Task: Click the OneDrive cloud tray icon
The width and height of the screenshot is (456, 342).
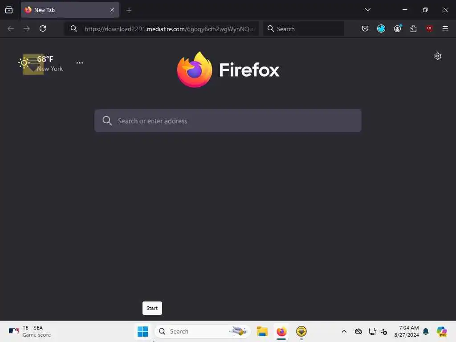Action: (358, 331)
